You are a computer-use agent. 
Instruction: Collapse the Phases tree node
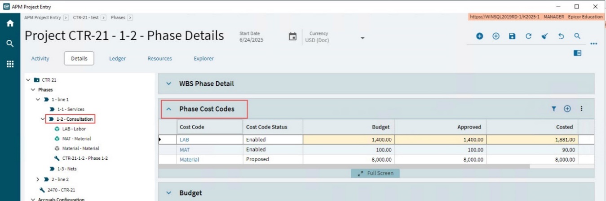[33, 90]
